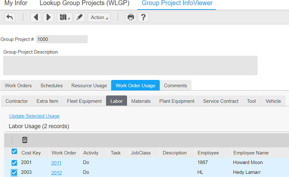This screenshot has height=177, width=289.
Task: Open help with question mark icon
Action: 143,17
